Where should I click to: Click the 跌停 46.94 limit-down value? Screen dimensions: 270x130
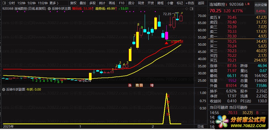click(262, 66)
